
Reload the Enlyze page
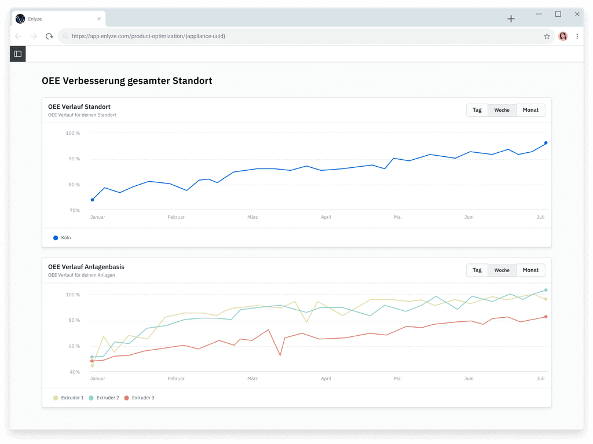[x=49, y=36]
